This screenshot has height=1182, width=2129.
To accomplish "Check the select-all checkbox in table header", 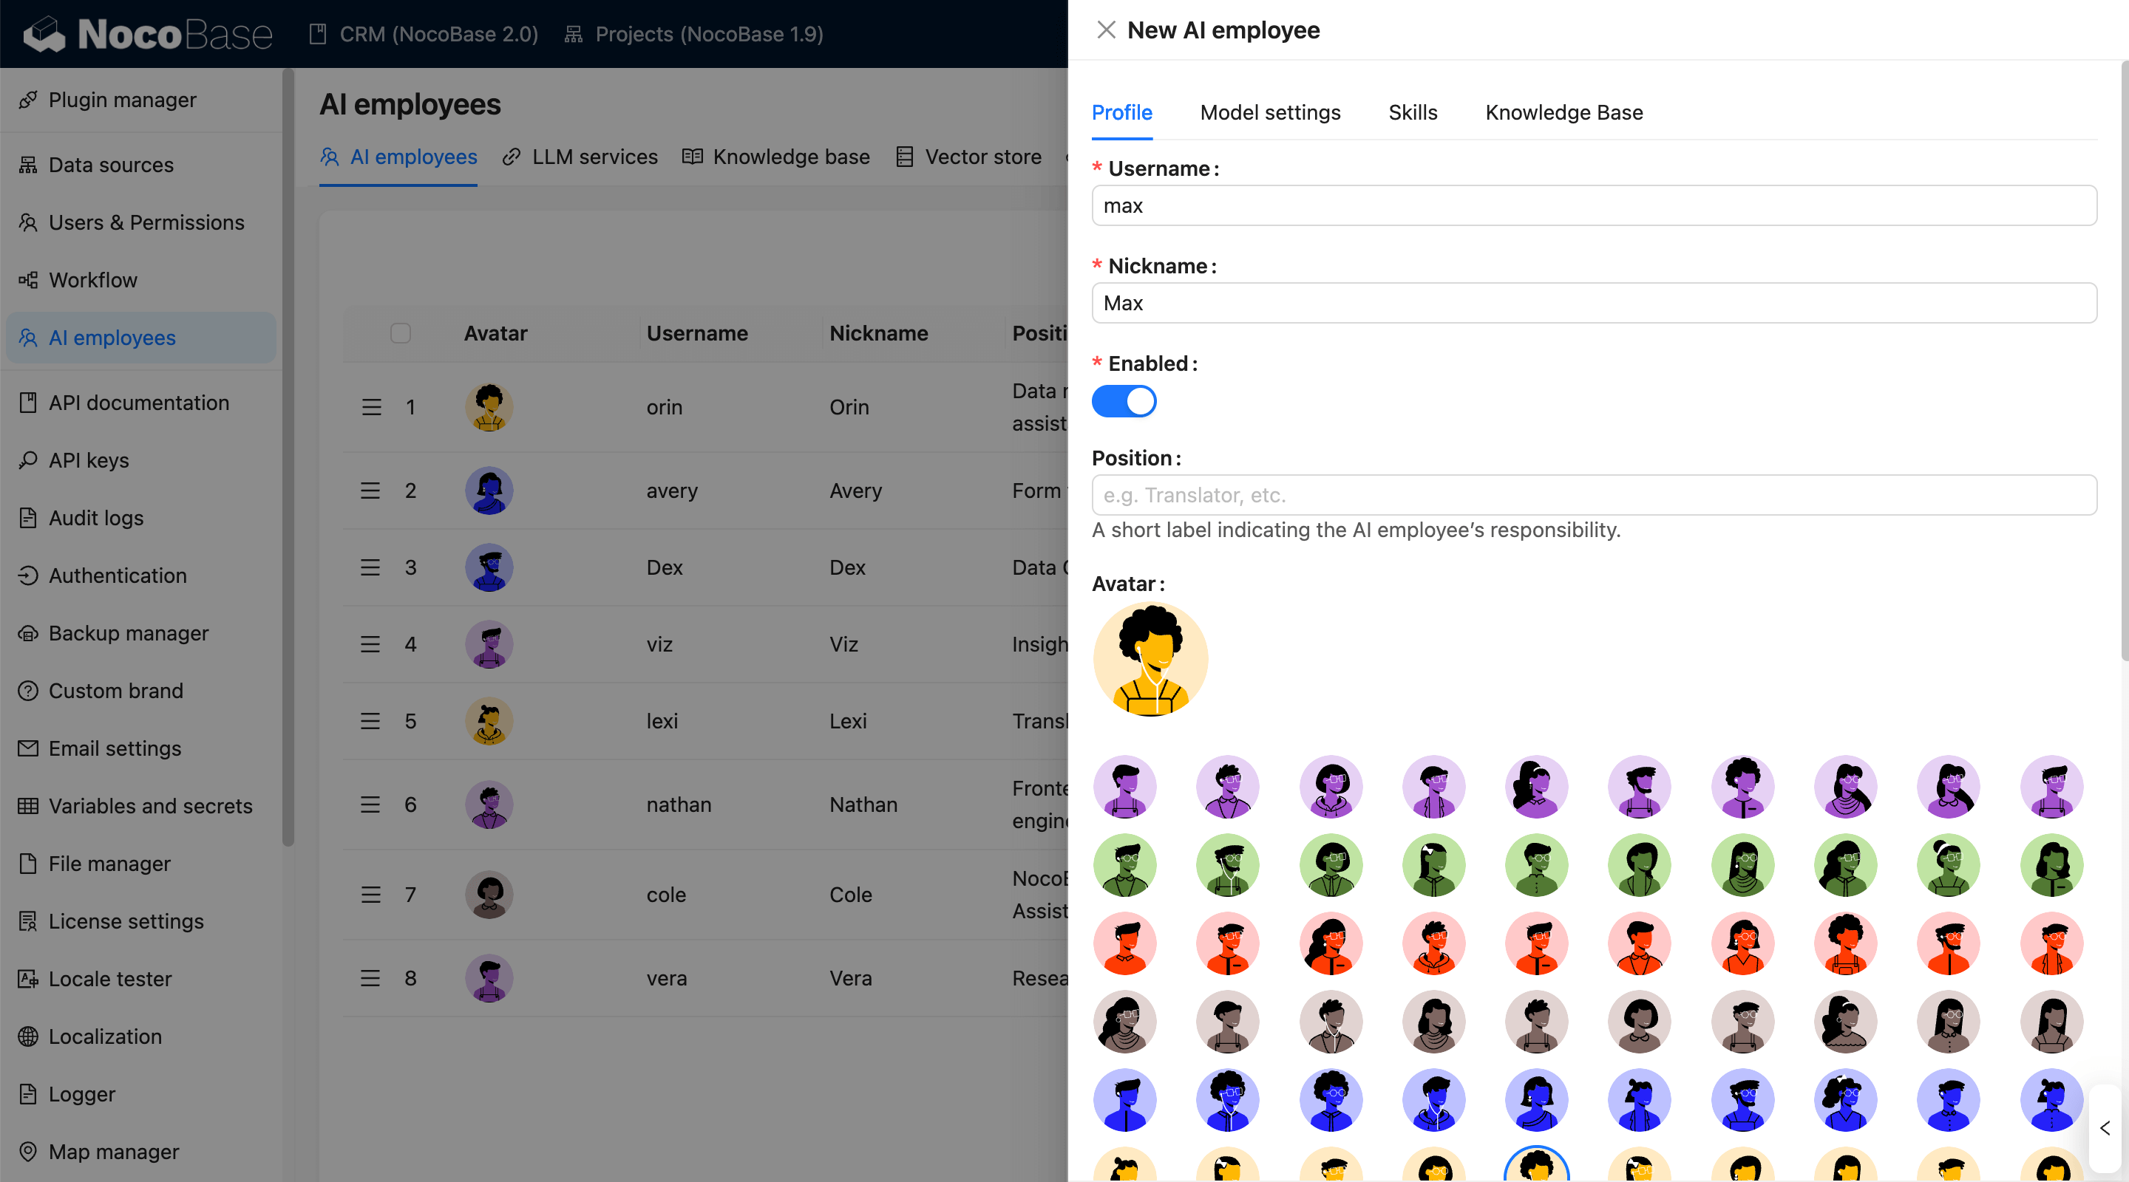I will point(400,333).
